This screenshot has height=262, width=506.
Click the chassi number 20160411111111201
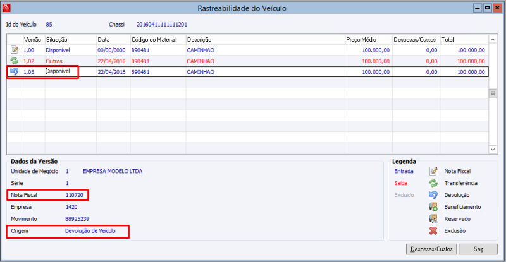pyautogui.click(x=162, y=25)
